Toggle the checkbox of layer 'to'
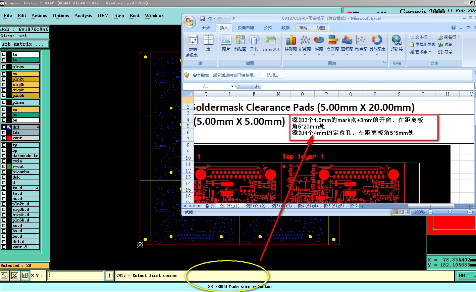The width and height of the screenshot is (476, 292). tap(4, 54)
